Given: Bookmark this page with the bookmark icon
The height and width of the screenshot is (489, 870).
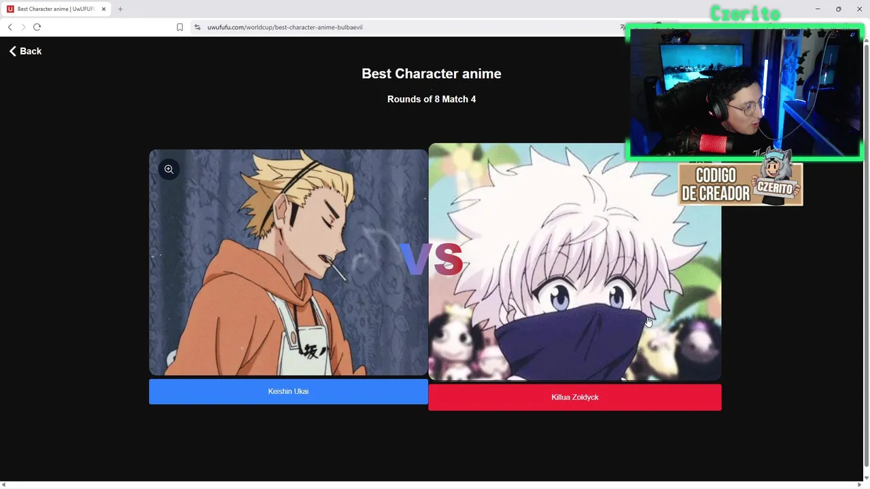Looking at the screenshot, I should tap(179, 27).
